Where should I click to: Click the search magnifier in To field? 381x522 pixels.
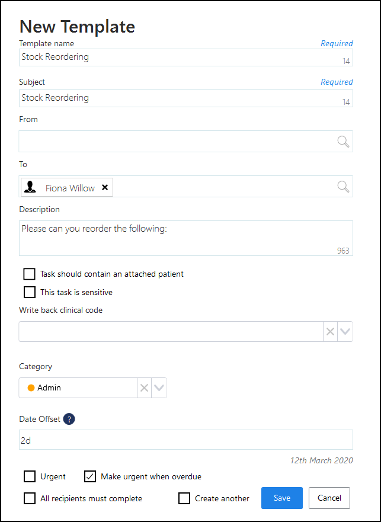click(343, 187)
